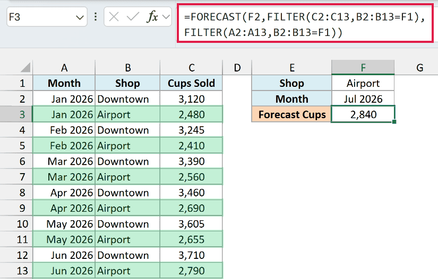438x279 pixels.
Task: Select cell with 2,560 cups
Action: point(191,177)
